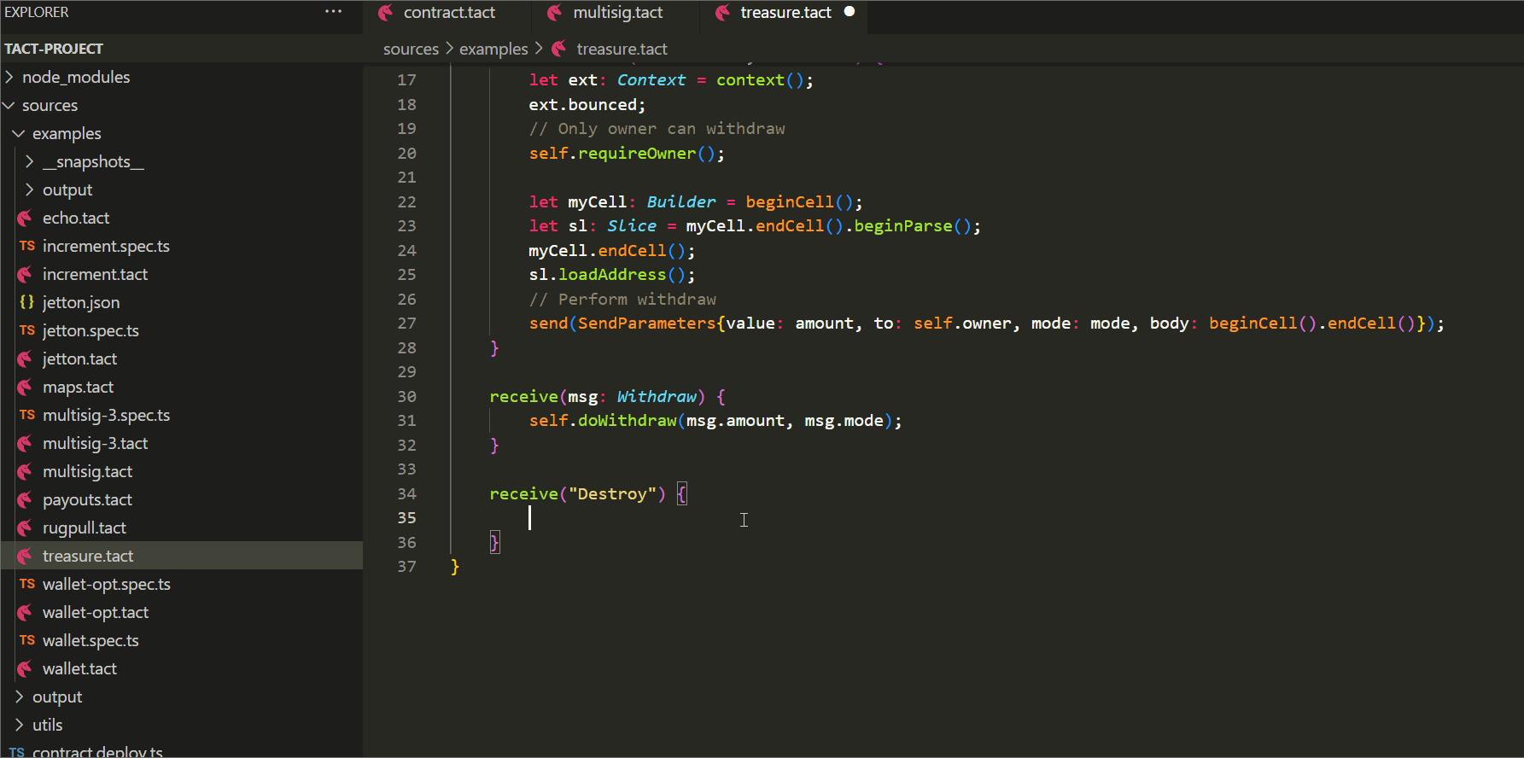Click Tact icon beside multisig.tact in explorer
1524x758 pixels.
tap(26, 471)
